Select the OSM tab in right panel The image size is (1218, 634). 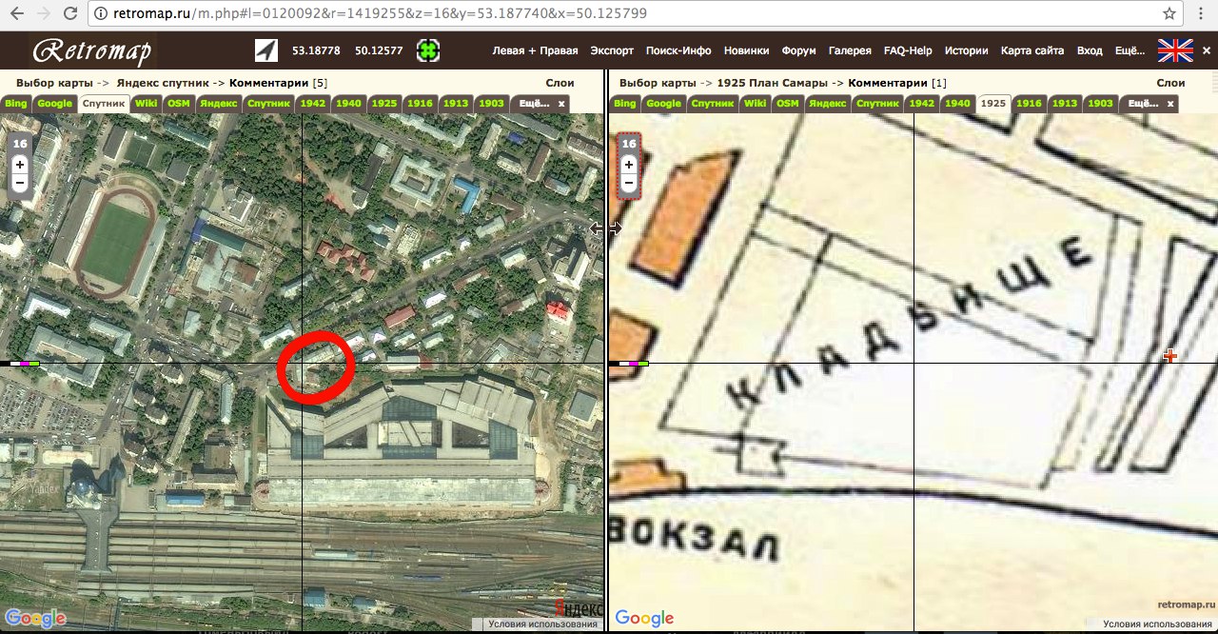coord(787,104)
